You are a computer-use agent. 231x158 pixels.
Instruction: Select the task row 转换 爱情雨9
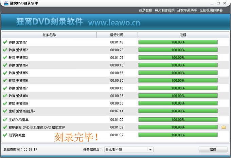coord(115,103)
